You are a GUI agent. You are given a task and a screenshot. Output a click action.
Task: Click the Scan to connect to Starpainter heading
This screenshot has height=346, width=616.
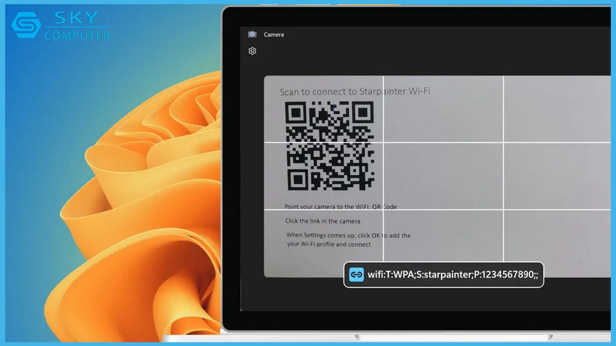[x=355, y=91]
